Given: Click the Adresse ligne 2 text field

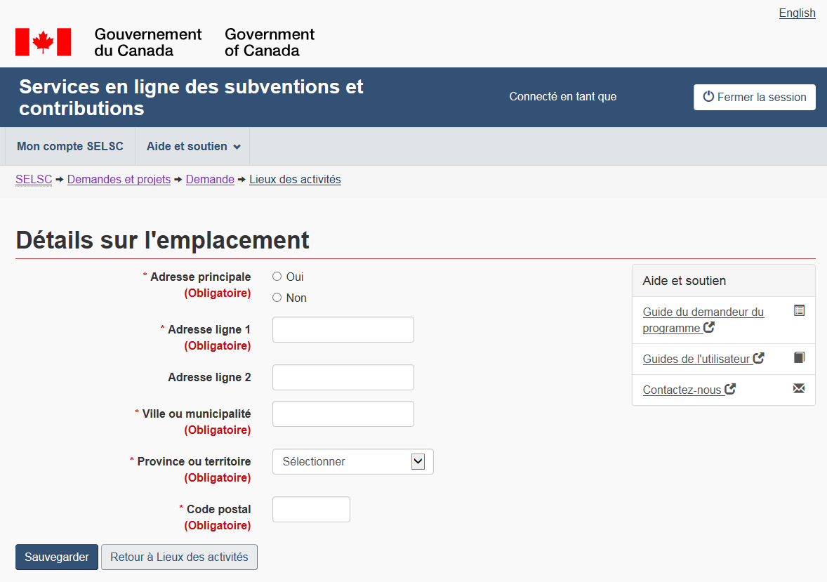Looking at the screenshot, I should click(x=343, y=378).
